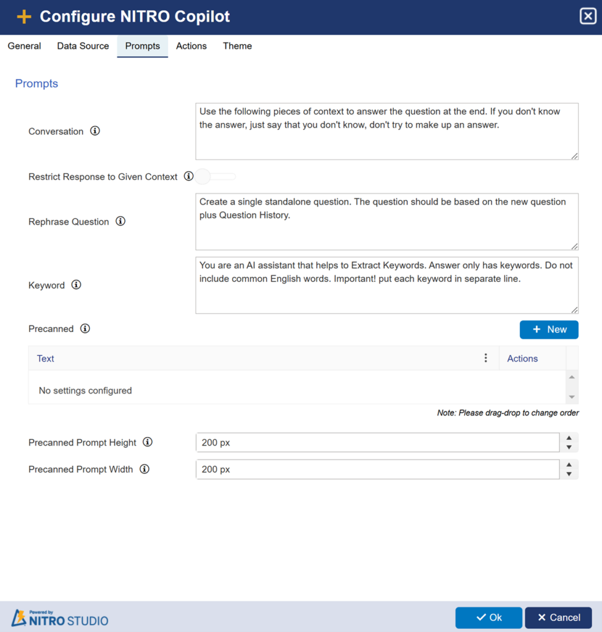Switch to the Data Source tab
Screen dimensions: 602x632
coord(83,46)
